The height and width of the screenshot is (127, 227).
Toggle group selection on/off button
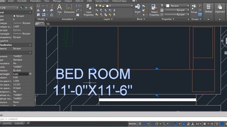200,14
